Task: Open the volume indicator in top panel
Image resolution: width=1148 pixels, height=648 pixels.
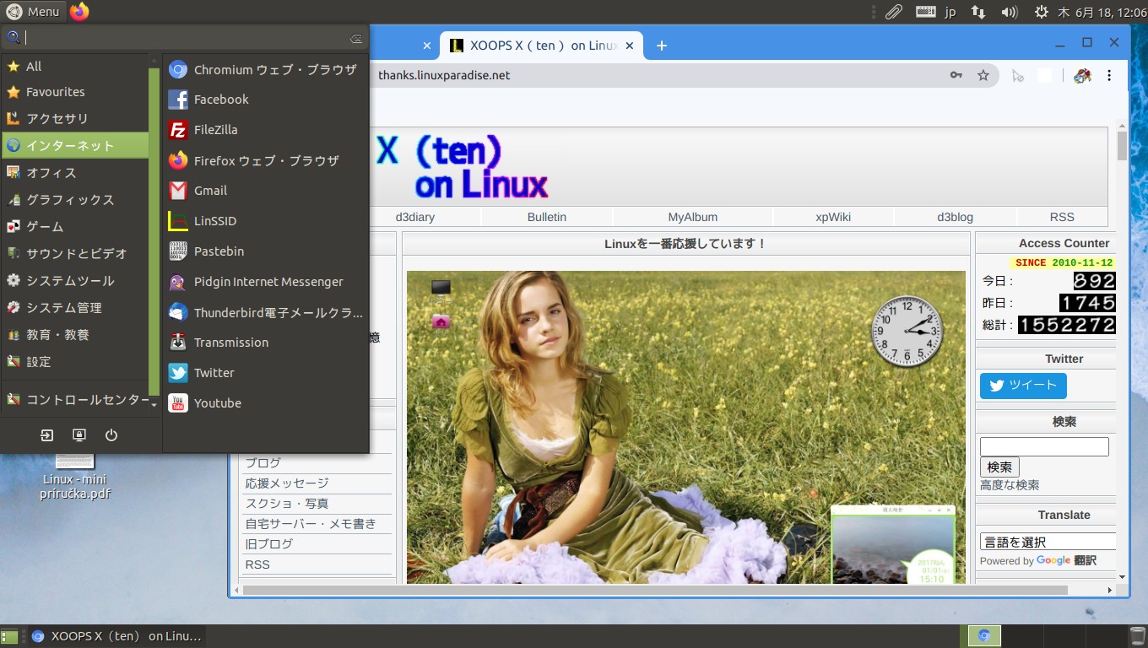Action: pos(1009,12)
